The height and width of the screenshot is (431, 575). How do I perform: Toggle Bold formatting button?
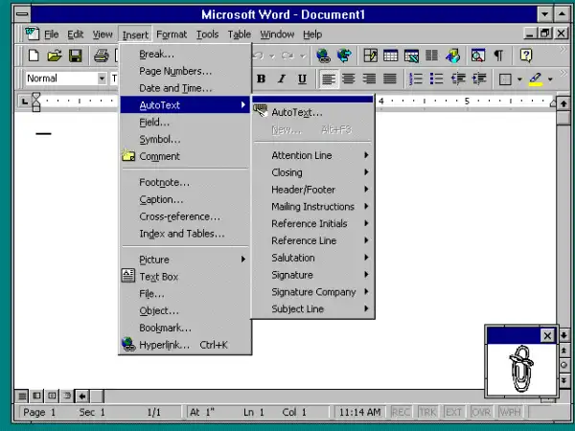tap(260, 79)
